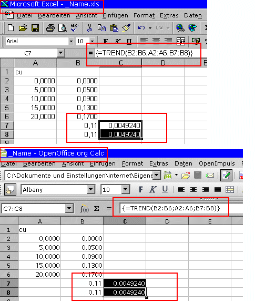255x301 pixels.
Task: Select the Format Painter brush in Excel
Action: [x=126, y=28]
